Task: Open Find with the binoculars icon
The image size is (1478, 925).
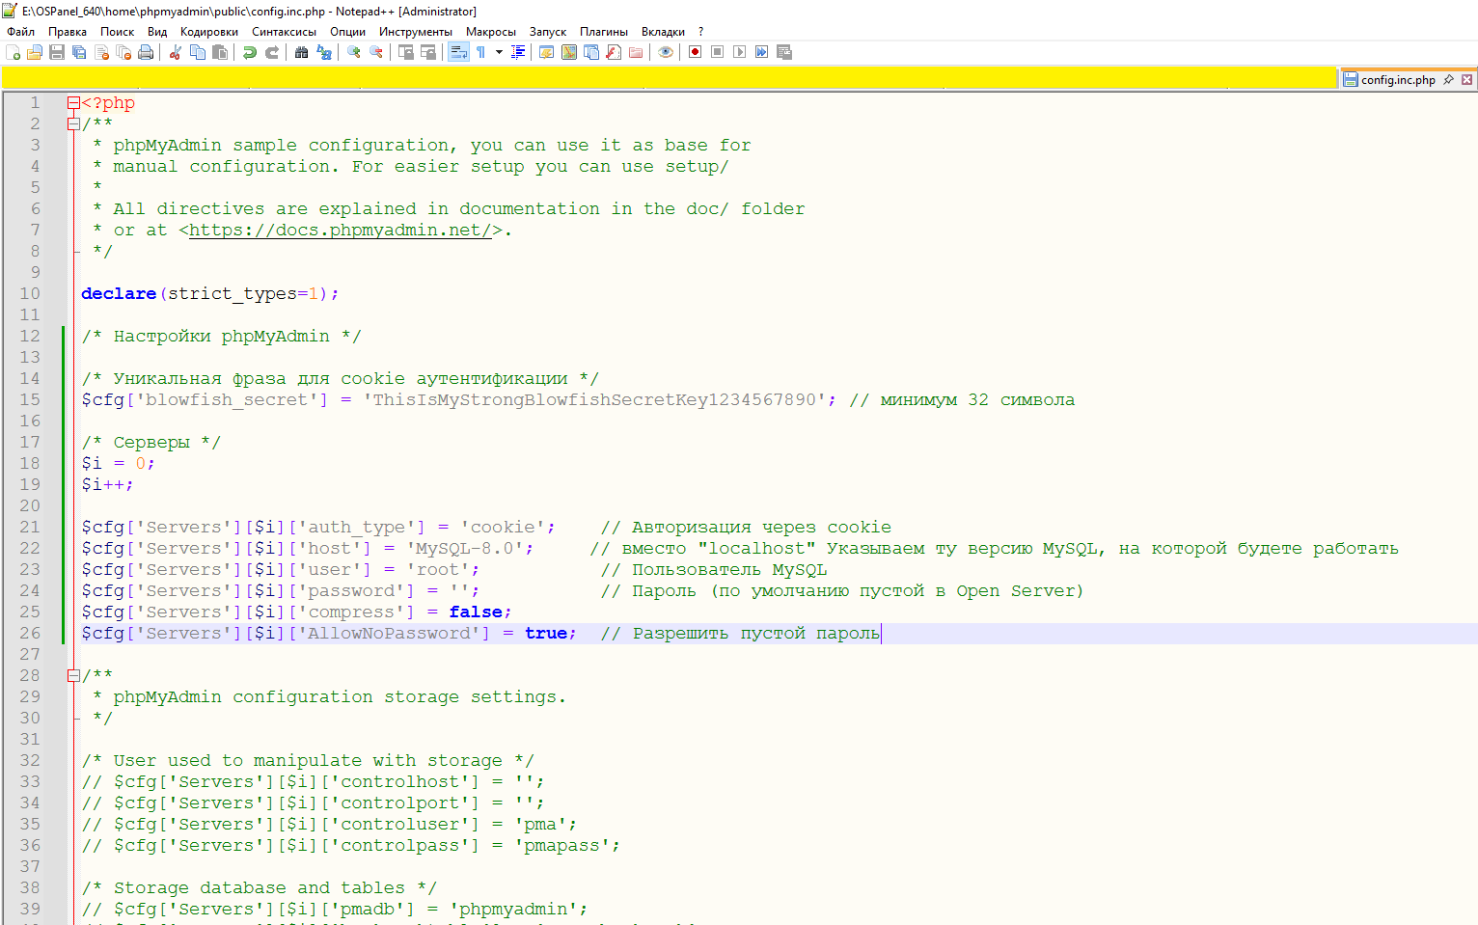Action: point(302,52)
